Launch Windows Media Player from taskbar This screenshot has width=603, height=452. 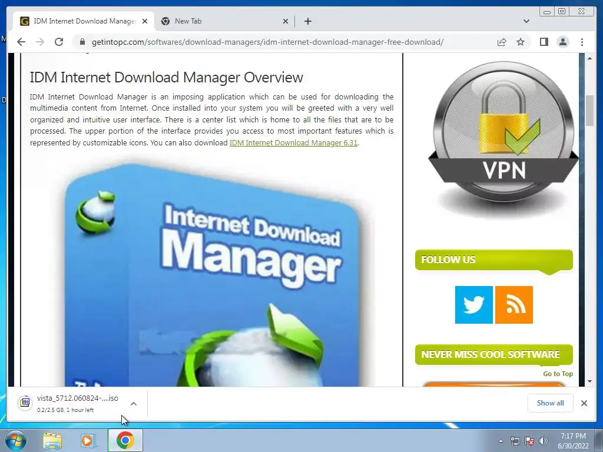(88, 440)
